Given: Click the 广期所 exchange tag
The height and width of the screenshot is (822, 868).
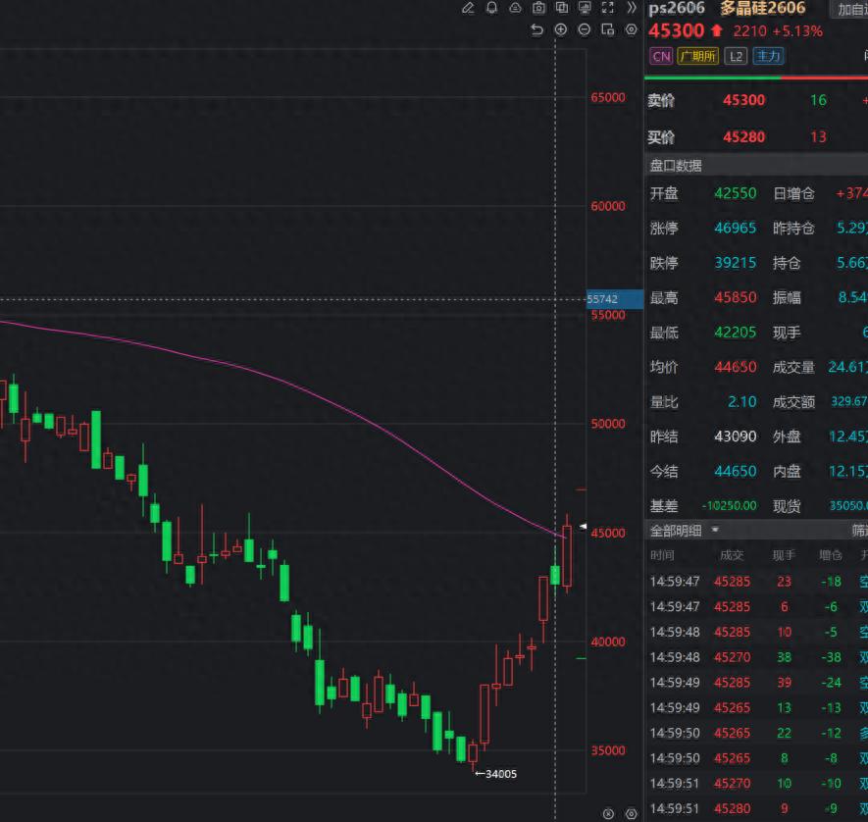Looking at the screenshot, I should 698,57.
